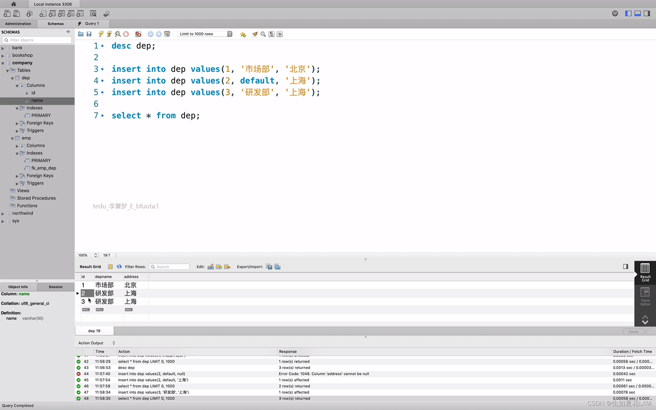Click the Home icon in the tab bar
Image resolution: width=656 pixels, height=410 pixels.
coord(13,4)
